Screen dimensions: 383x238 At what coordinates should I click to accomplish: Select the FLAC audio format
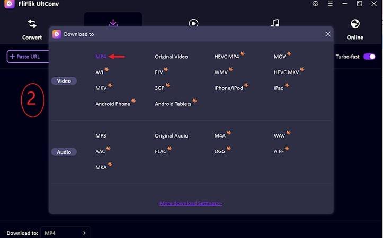[x=161, y=151]
